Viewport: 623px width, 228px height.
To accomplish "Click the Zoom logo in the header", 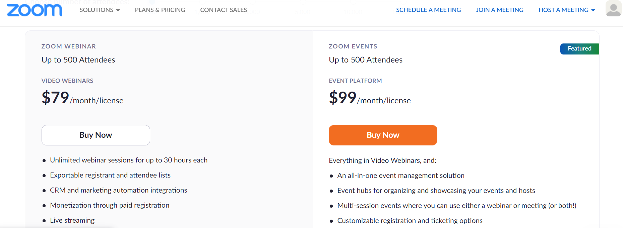I will (34, 10).
